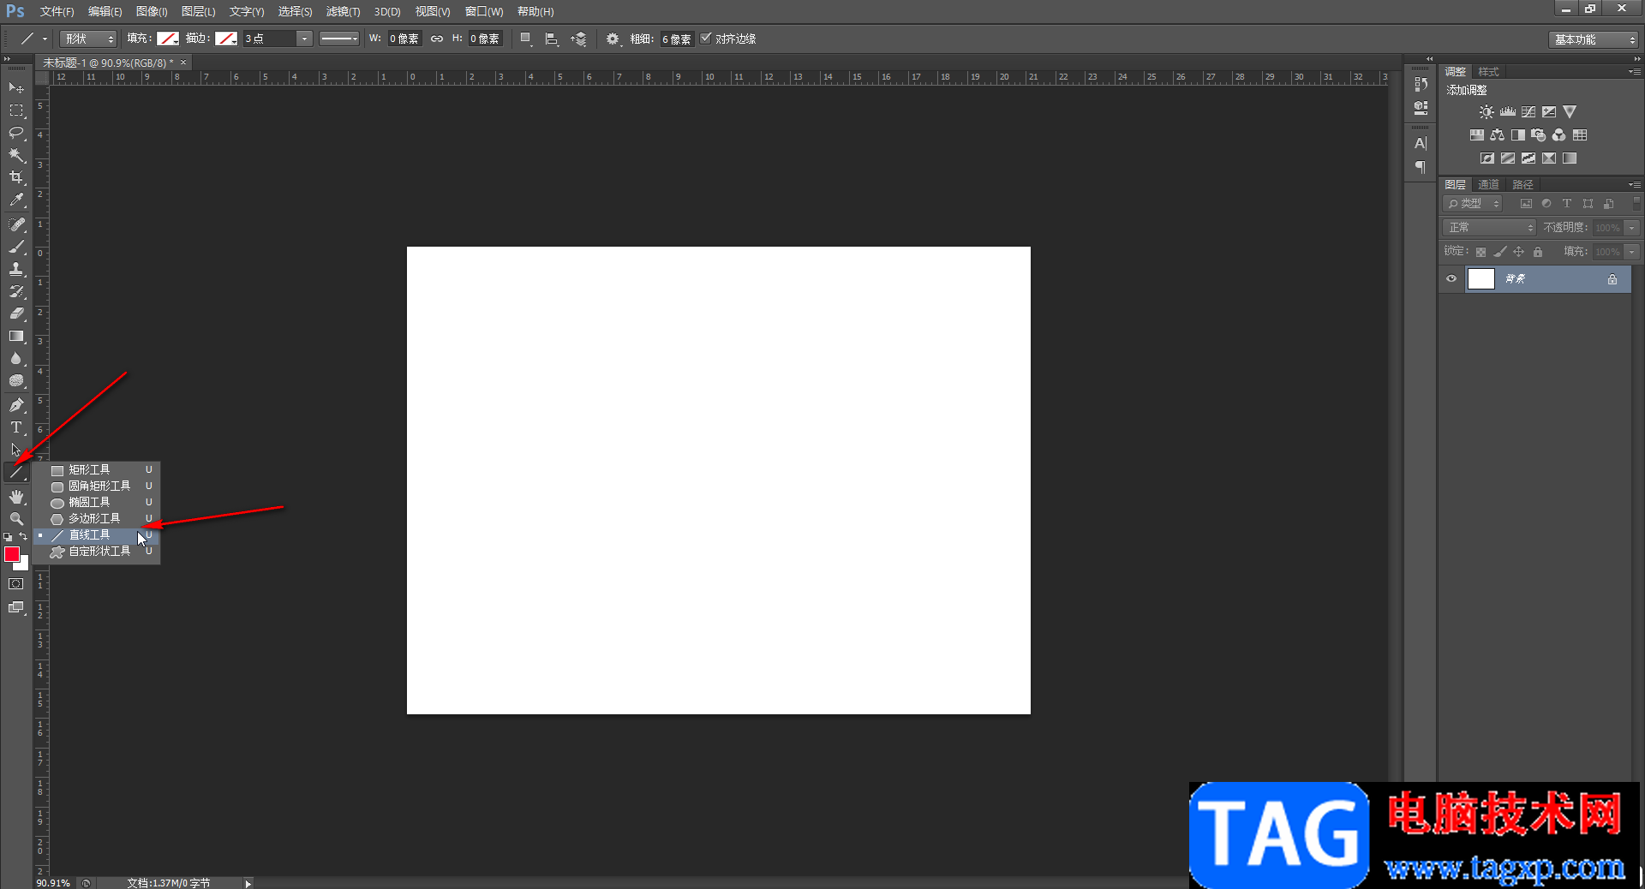Toggle lock all padlock in 锁定 row
This screenshot has width=1645, height=889.
pyautogui.click(x=1538, y=252)
